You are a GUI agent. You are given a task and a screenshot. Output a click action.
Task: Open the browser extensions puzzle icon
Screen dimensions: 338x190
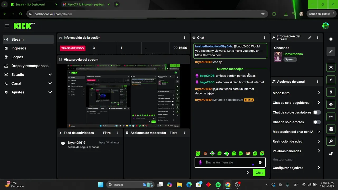(x=274, y=14)
